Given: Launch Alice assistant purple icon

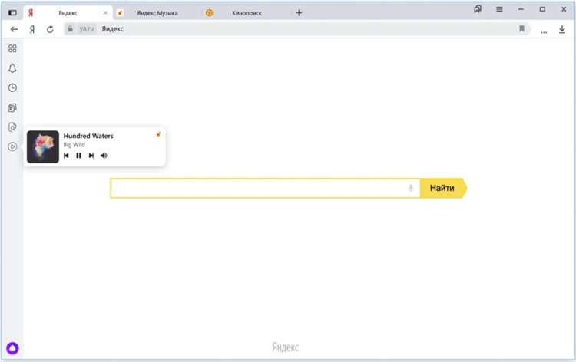Looking at the screenshot, I should click(12, 348).
